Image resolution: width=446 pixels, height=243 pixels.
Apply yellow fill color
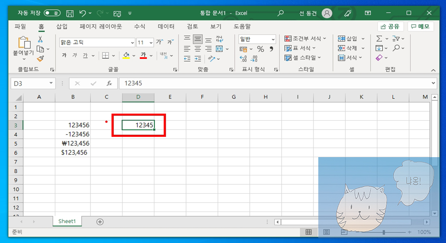[126, 55]
